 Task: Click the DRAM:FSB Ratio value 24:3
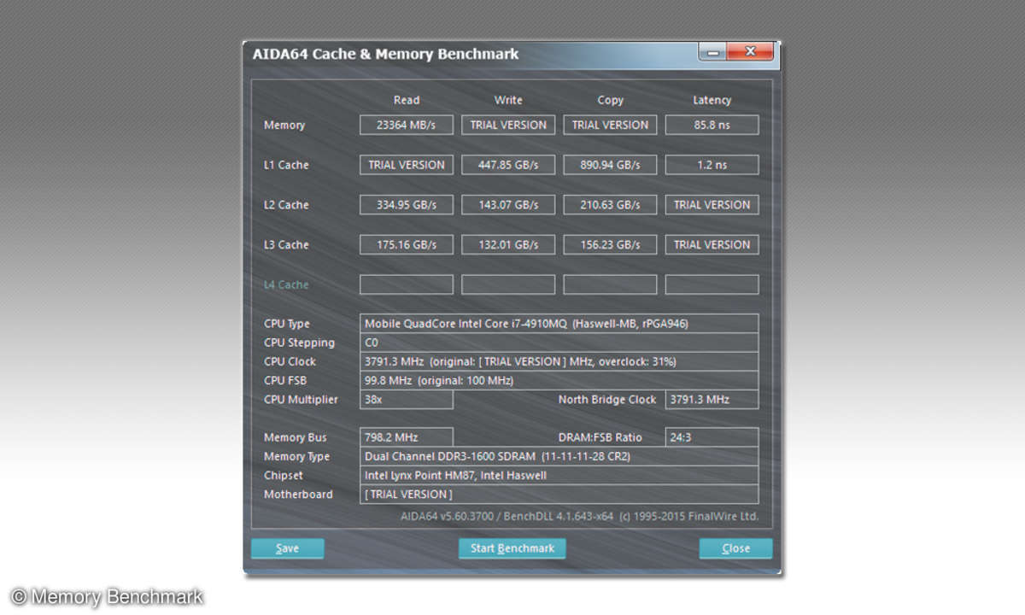pos(712,437)
